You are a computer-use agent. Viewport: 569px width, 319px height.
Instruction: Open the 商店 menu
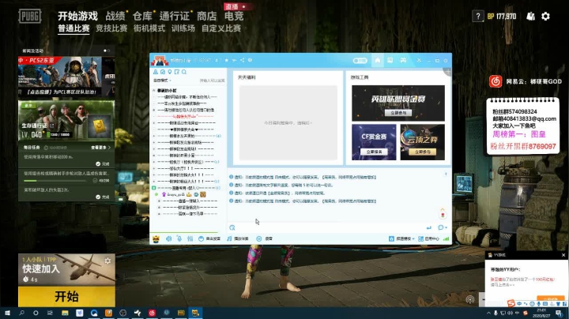point(207,16)
